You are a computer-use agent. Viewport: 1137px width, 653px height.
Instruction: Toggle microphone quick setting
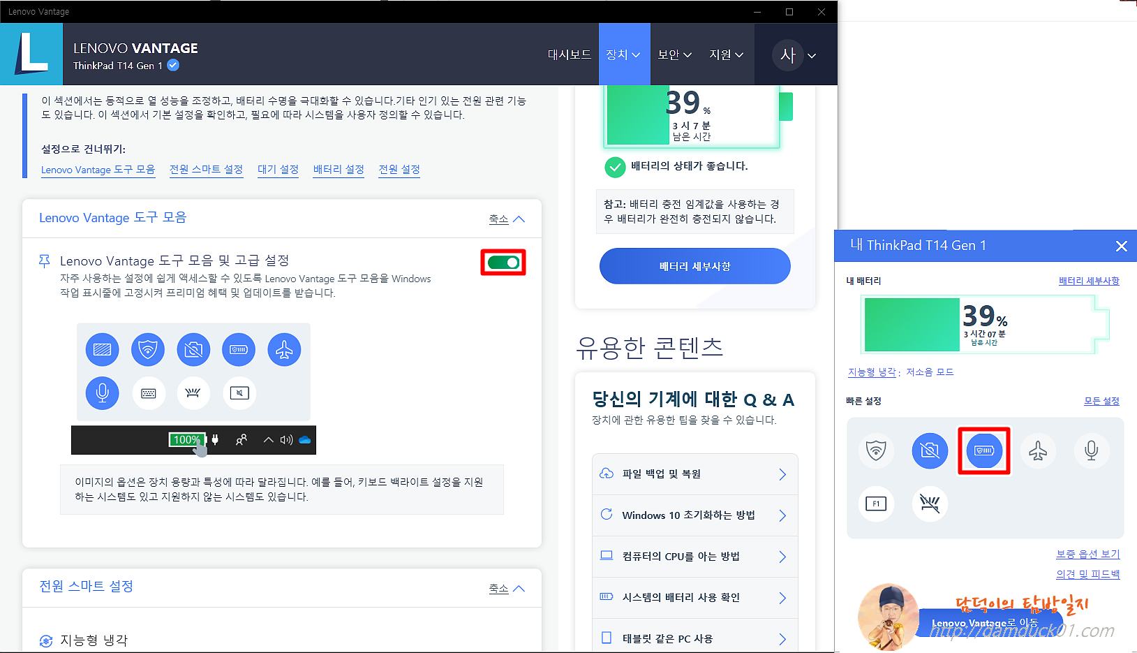(1092, 450)
